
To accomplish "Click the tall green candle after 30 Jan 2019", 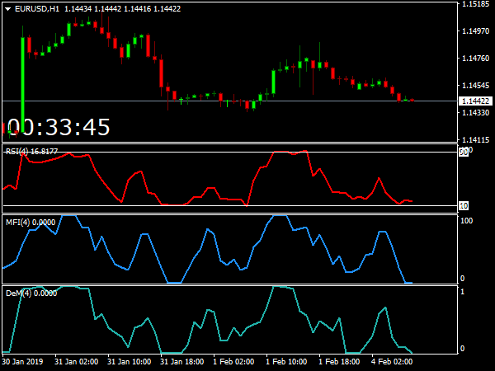I will click(23, 85).
